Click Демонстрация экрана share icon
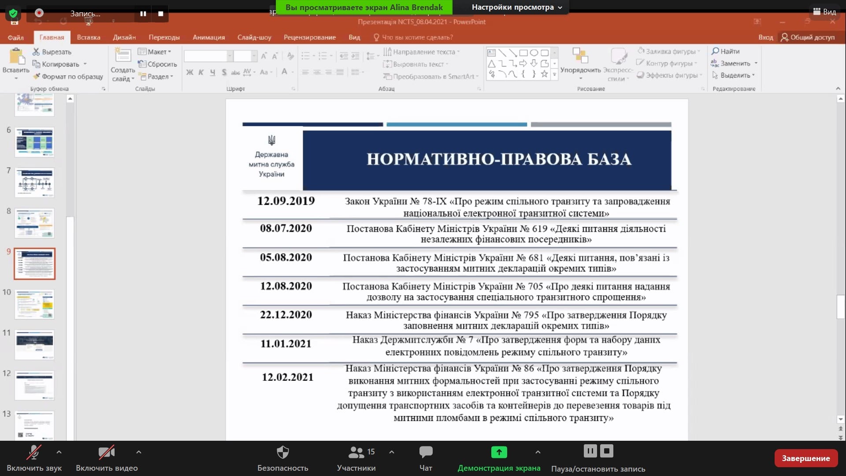The height and width of the screenshot is (476, 846). pos(499,452)
